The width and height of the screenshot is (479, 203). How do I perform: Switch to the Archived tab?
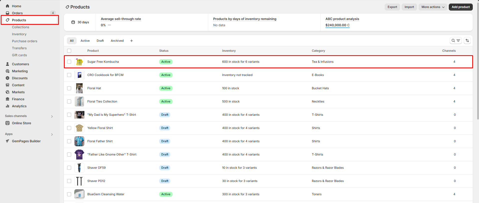coord(117,41)
